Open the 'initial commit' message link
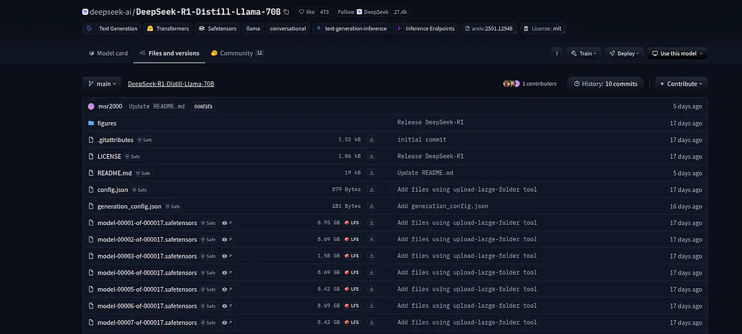The width and height of the screenshot is (742, 334). [422, 140]
